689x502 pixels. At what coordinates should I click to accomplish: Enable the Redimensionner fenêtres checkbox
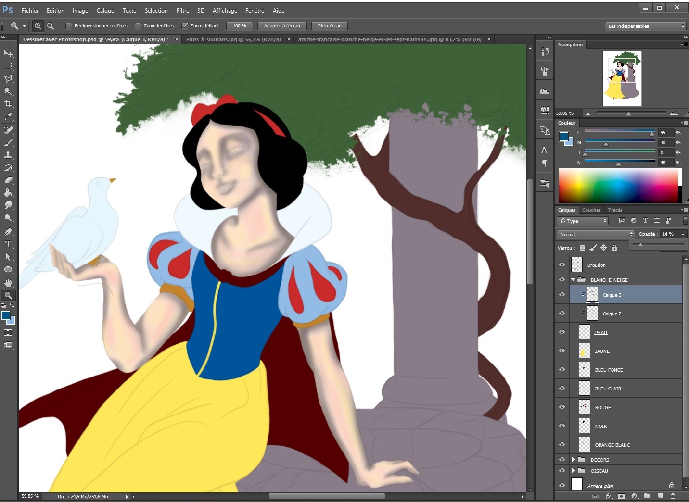coord(69,26)
